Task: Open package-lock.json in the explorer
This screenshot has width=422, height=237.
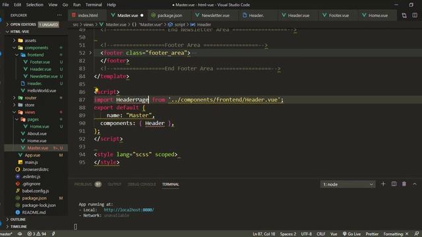Action: 39,205
